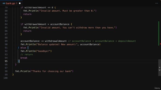Select the bank.go editor tab

coord(11,3)
